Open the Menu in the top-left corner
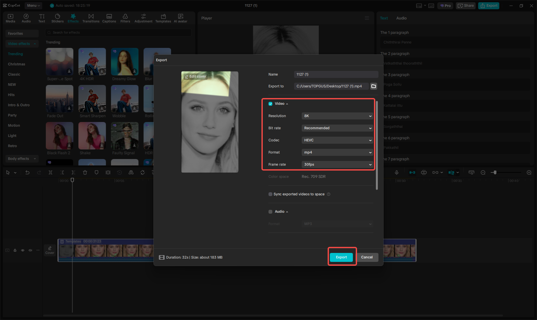The height and width of the screenshot is (320, 537). pos(33,5)
